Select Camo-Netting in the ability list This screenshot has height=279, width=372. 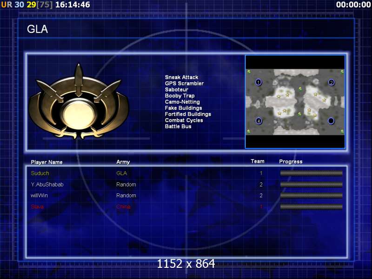click(x=182, y=102)
